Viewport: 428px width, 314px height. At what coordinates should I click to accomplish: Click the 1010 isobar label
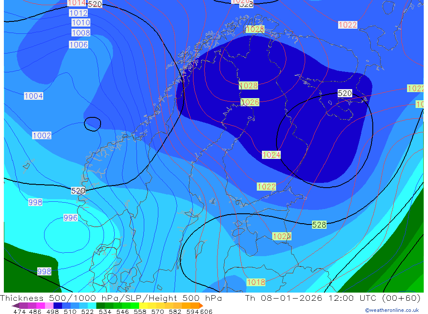[x=81, y=22]
